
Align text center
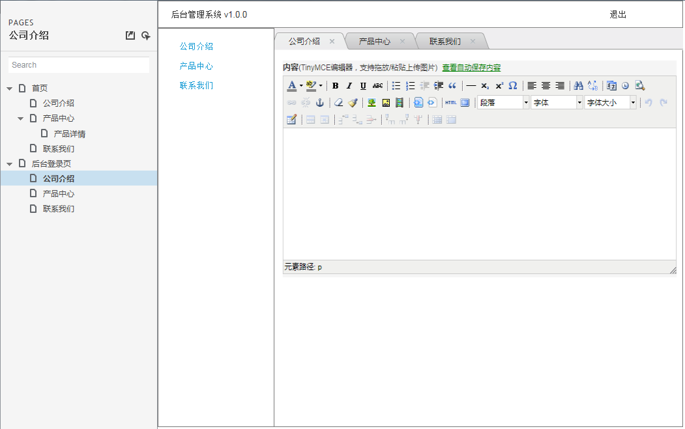pos(546,85)
